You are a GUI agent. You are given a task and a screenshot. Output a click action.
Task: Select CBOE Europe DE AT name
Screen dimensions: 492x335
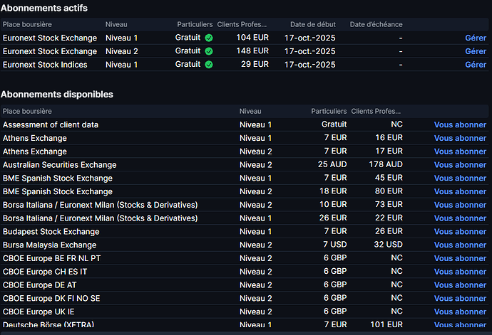[39, 285]
